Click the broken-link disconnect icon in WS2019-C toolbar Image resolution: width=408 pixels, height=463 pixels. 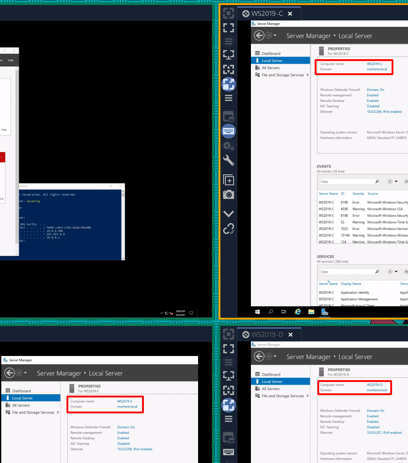tap(229, 229)
